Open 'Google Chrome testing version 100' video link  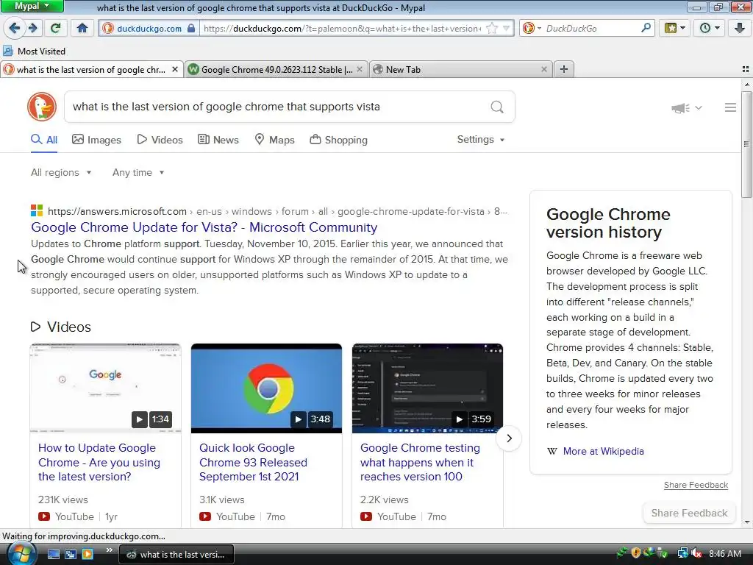(420, 462)
